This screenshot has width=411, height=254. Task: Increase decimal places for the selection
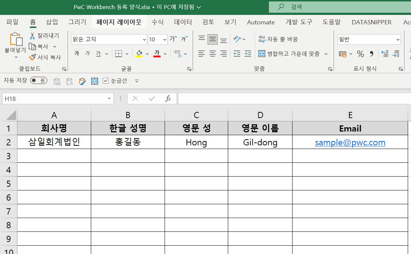pyautogui.click(x=384, y=54)
